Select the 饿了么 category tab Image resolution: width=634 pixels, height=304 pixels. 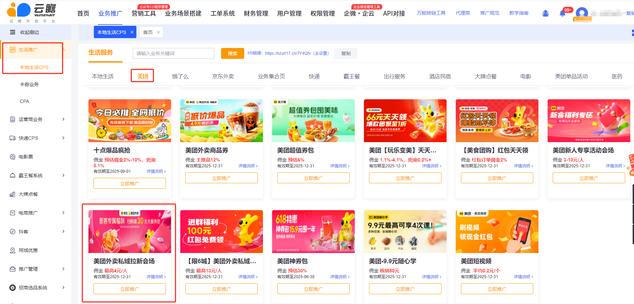tap(180, 76)
